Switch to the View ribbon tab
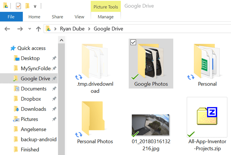231x155 pixels. click(x=79, y=17)
